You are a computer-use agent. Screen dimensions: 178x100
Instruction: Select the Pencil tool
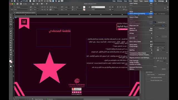coord(11,33)
